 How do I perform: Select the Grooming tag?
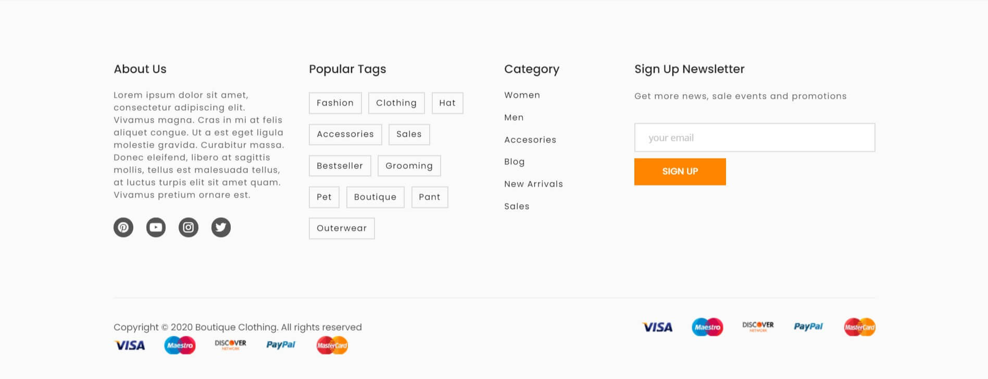(x=409, y=166)
